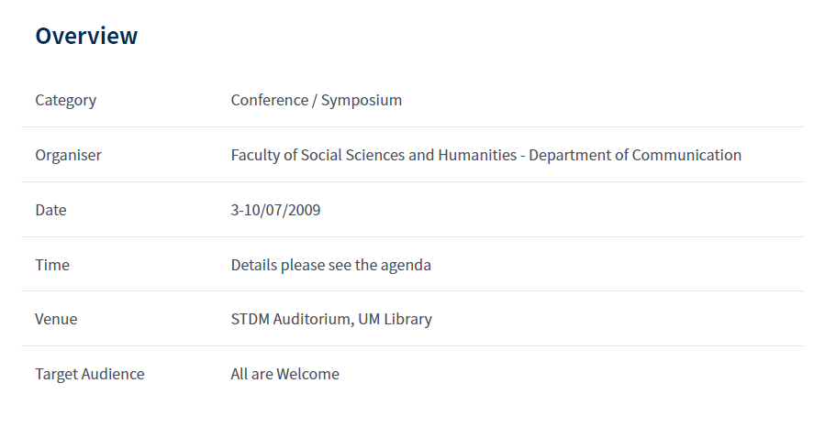Click the 3-10/07/2009 date value

(275, 210)
